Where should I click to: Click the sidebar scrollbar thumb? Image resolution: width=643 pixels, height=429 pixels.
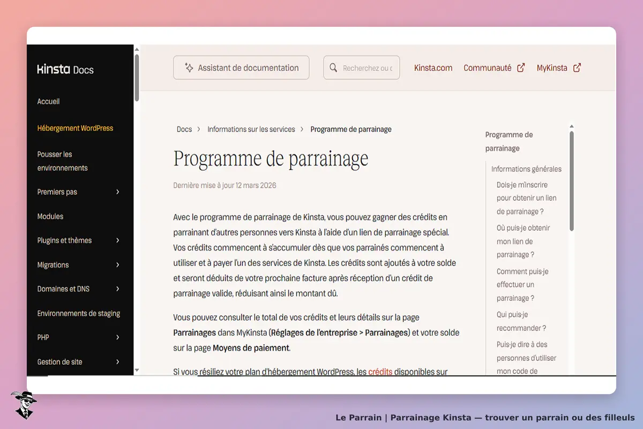tap(137, 77)
